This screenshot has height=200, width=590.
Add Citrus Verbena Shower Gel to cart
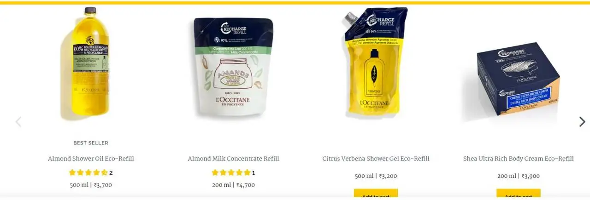(376, 194)
